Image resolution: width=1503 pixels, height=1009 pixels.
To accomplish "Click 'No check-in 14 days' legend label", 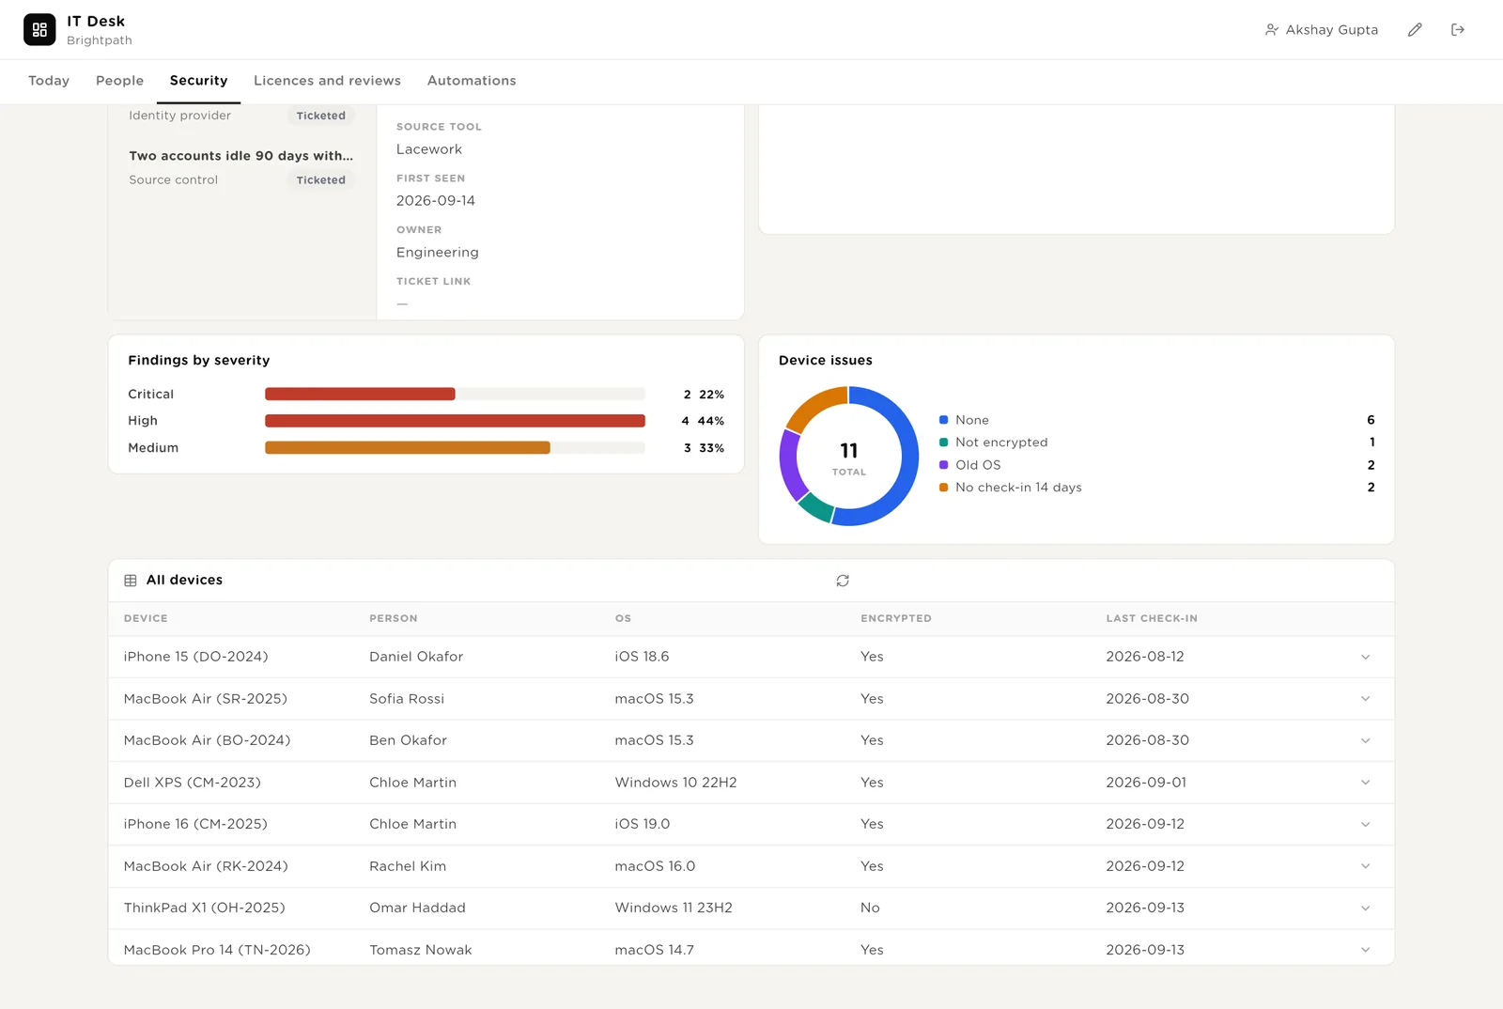I will click(x=1018, y=488).
